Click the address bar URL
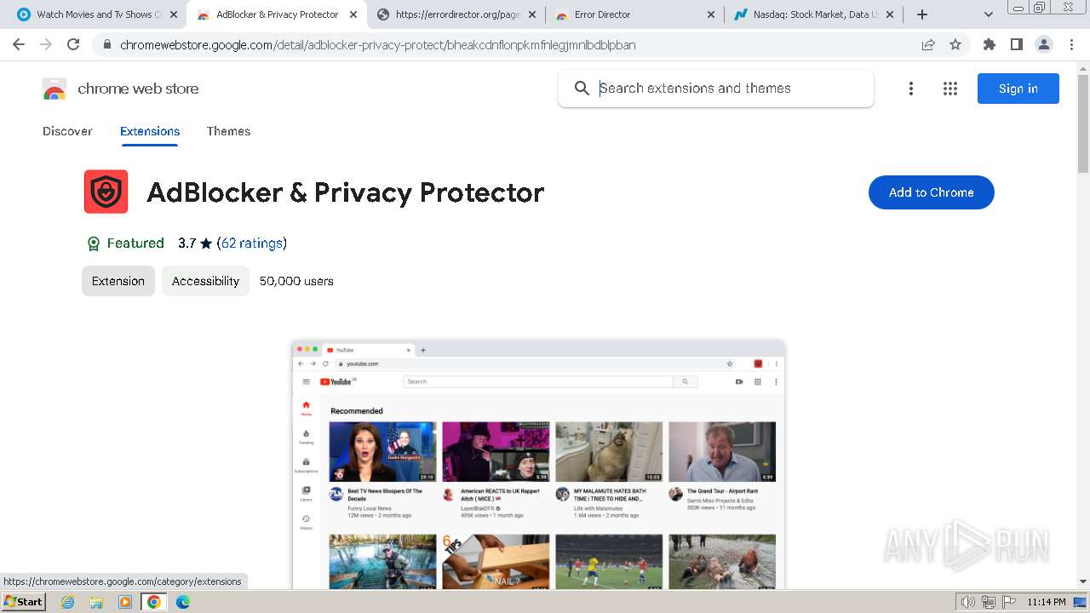Screen dimensions: 1090x613 click(x=377, y=44)
